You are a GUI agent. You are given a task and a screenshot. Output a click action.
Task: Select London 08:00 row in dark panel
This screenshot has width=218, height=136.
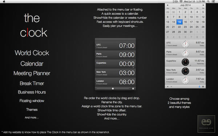pyautogui.click(x=116, y=82)
